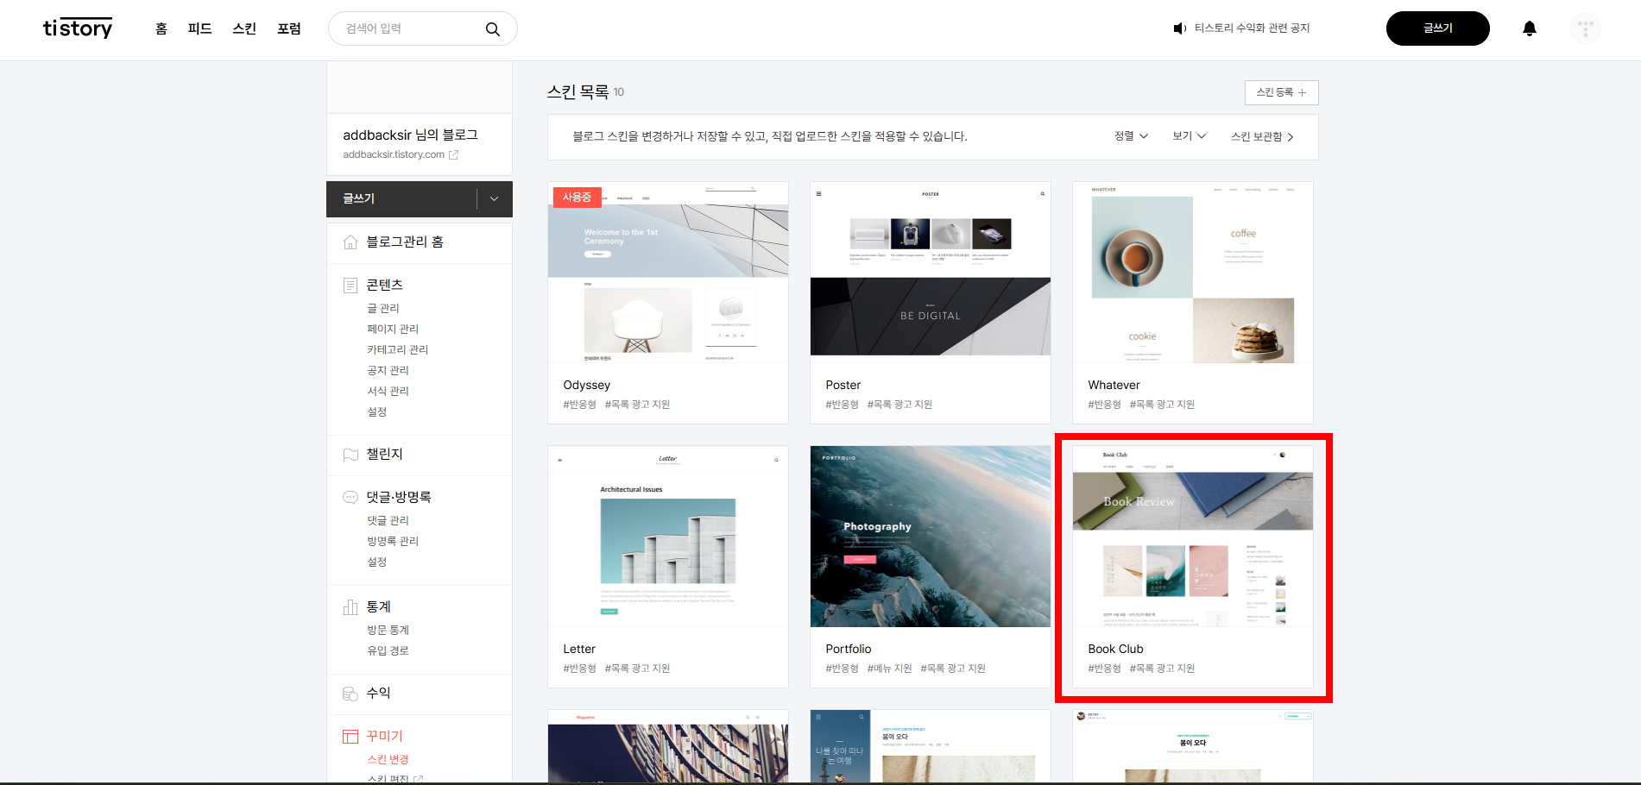Open addbacksir.tistory.com blog link

pyautogui.click(x=394, y=154)
